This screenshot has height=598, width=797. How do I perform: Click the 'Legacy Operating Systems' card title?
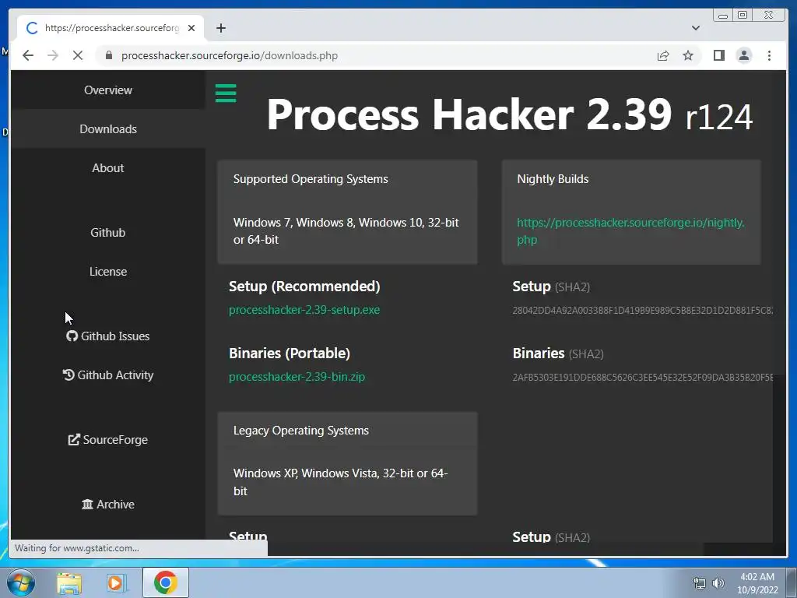301,430
